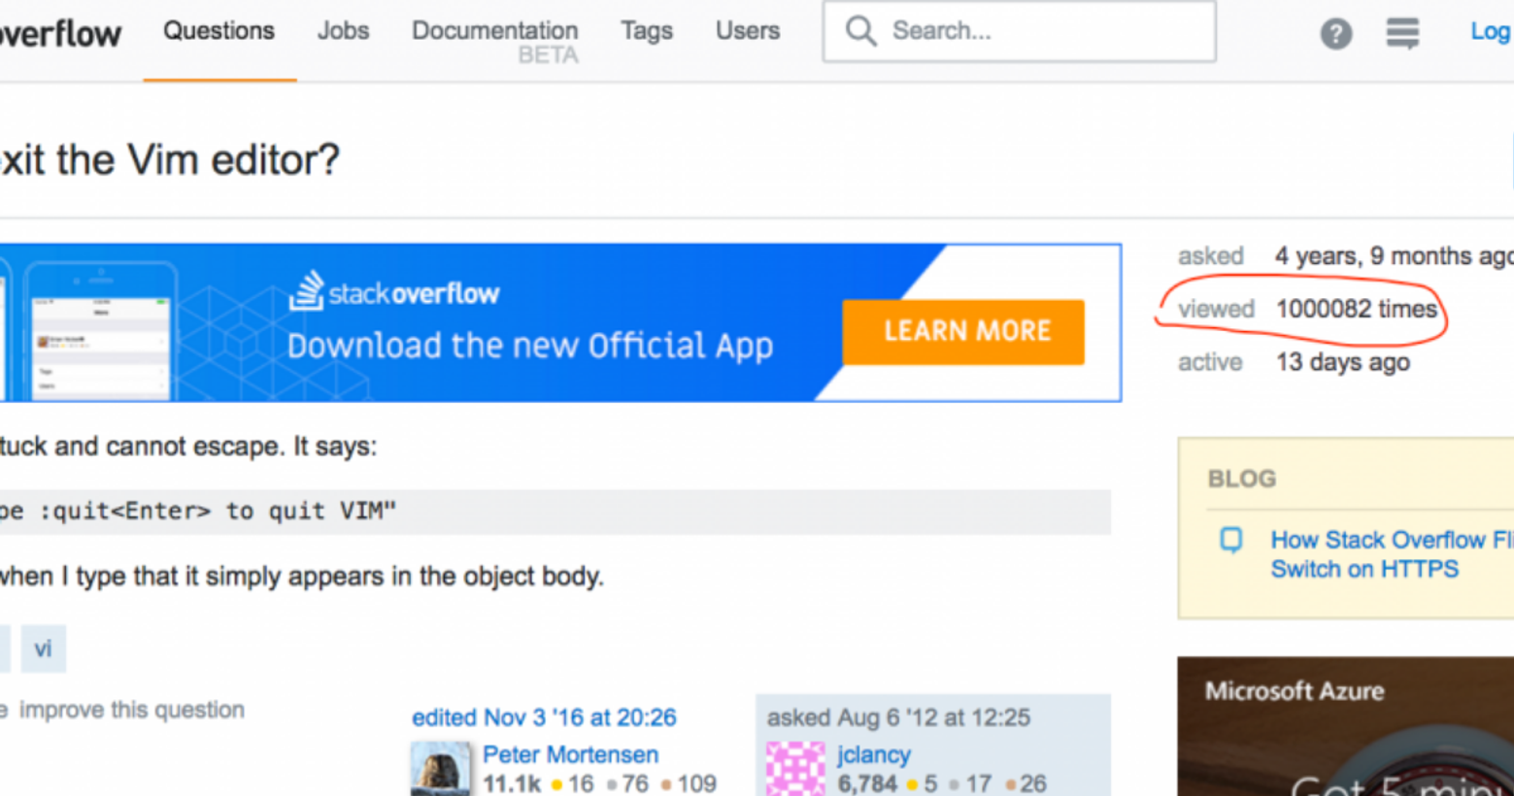Go to the Jobs section

(x=343, y=31)
